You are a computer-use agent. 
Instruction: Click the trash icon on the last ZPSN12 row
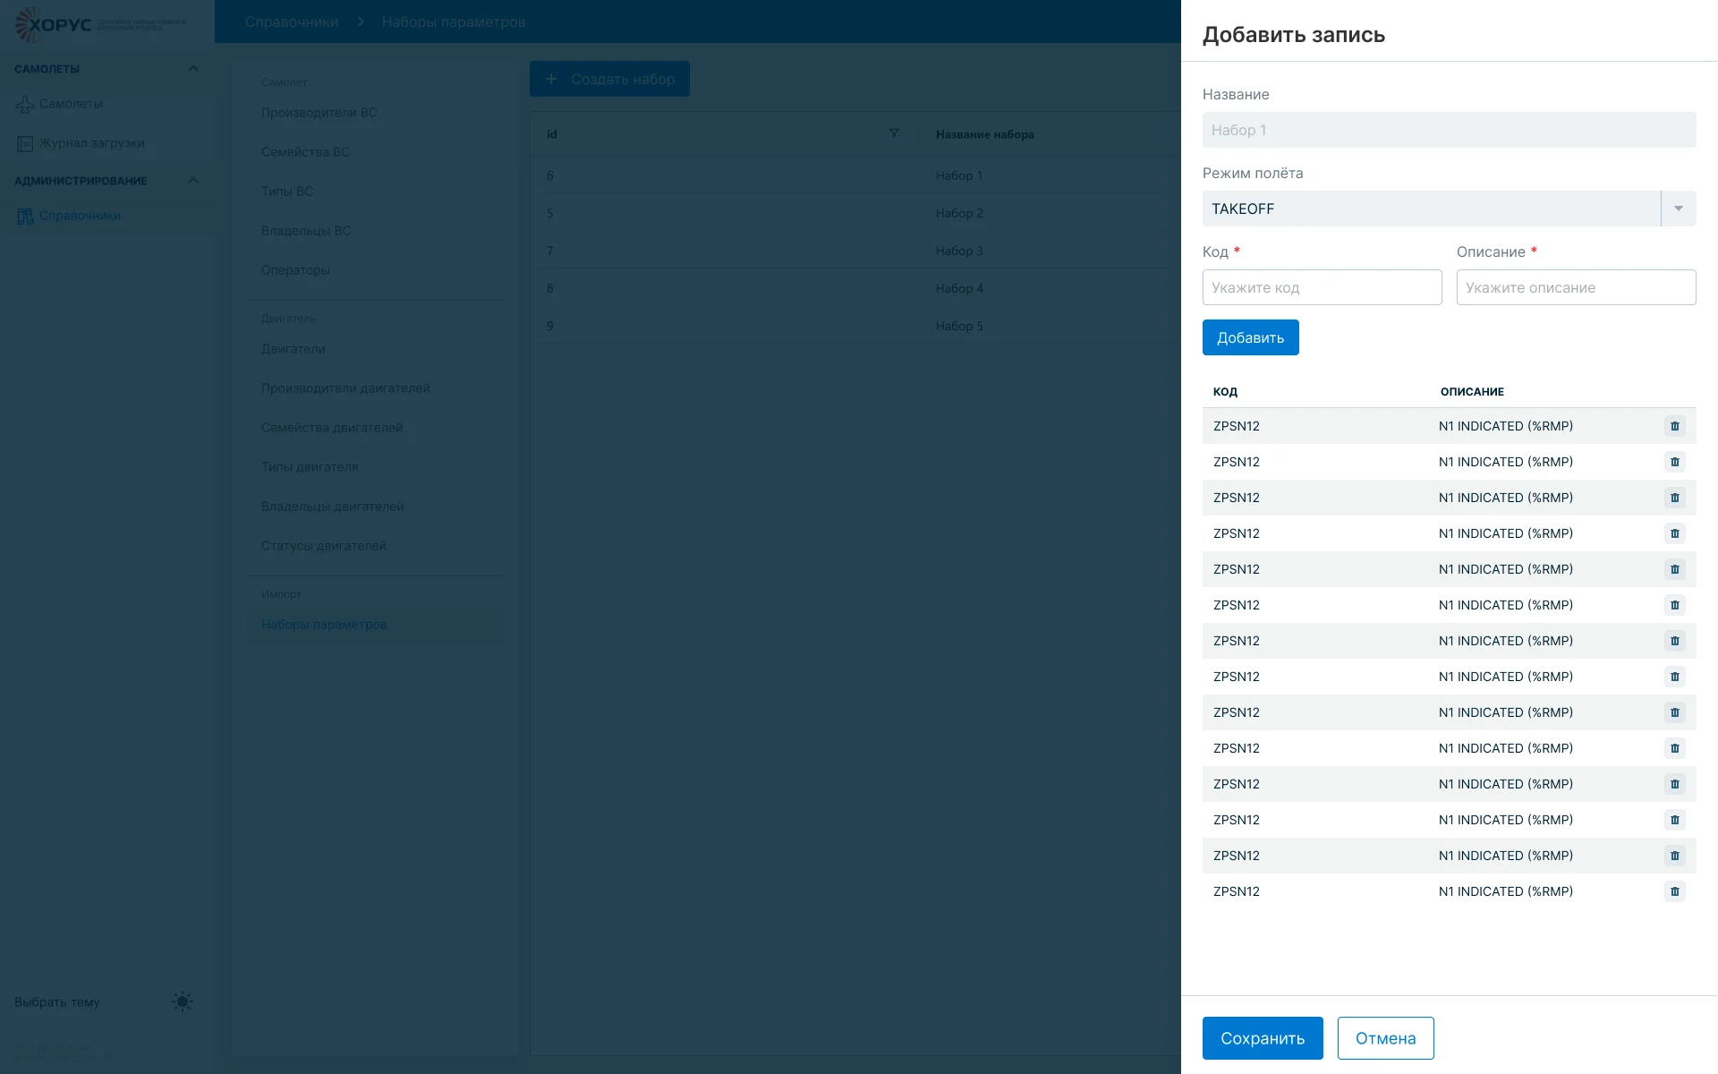1674,891
